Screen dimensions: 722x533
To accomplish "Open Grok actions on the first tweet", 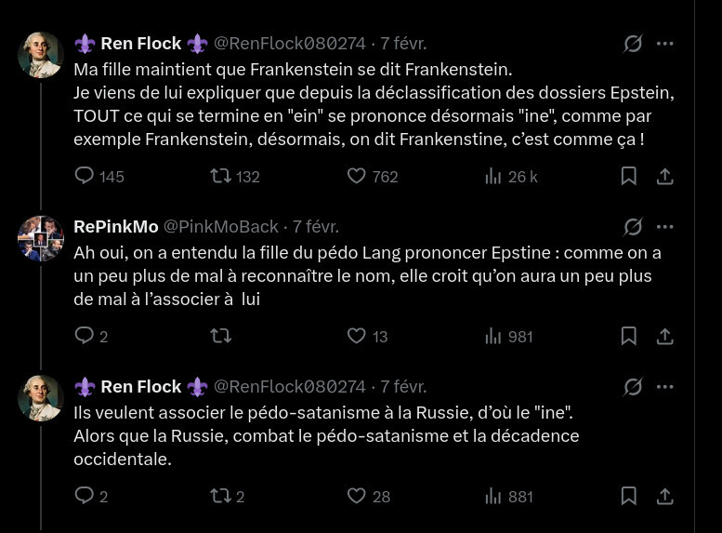I will click(633, 44).
